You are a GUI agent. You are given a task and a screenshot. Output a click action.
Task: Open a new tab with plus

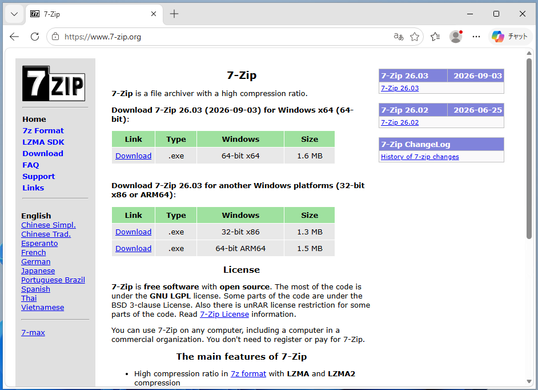point(174,14)
